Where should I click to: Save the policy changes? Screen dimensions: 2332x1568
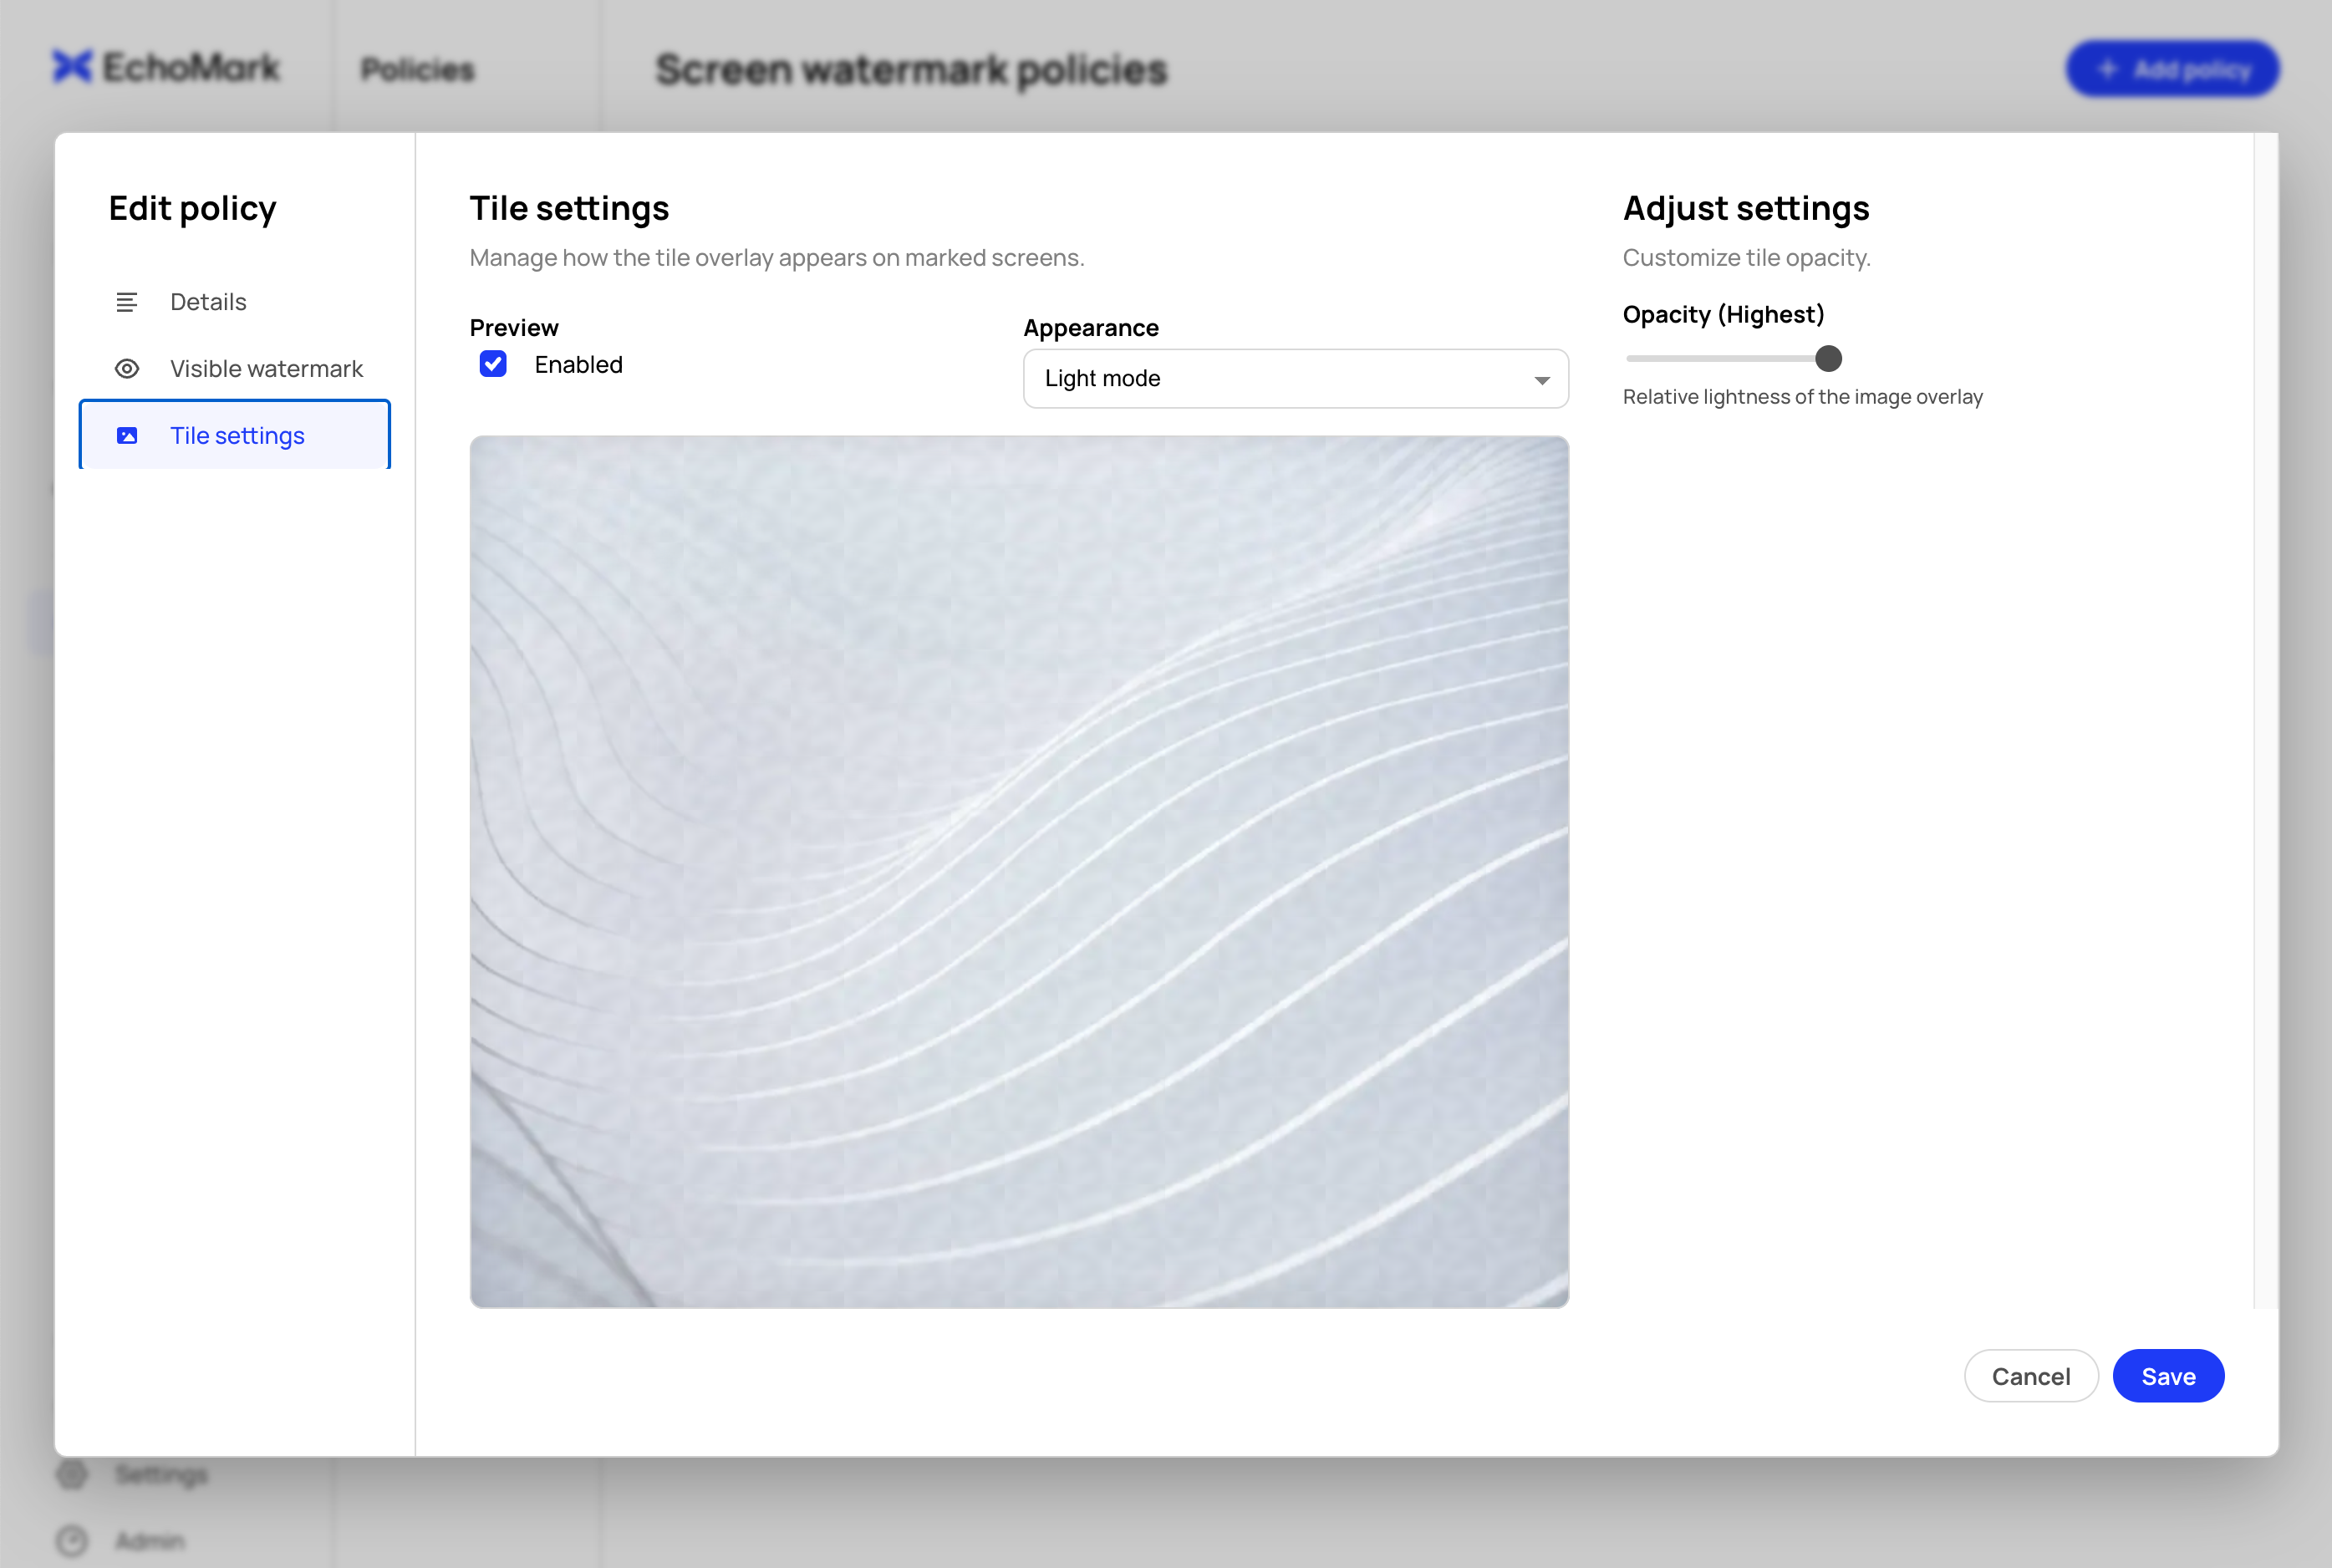(x=2168, y=1376)
